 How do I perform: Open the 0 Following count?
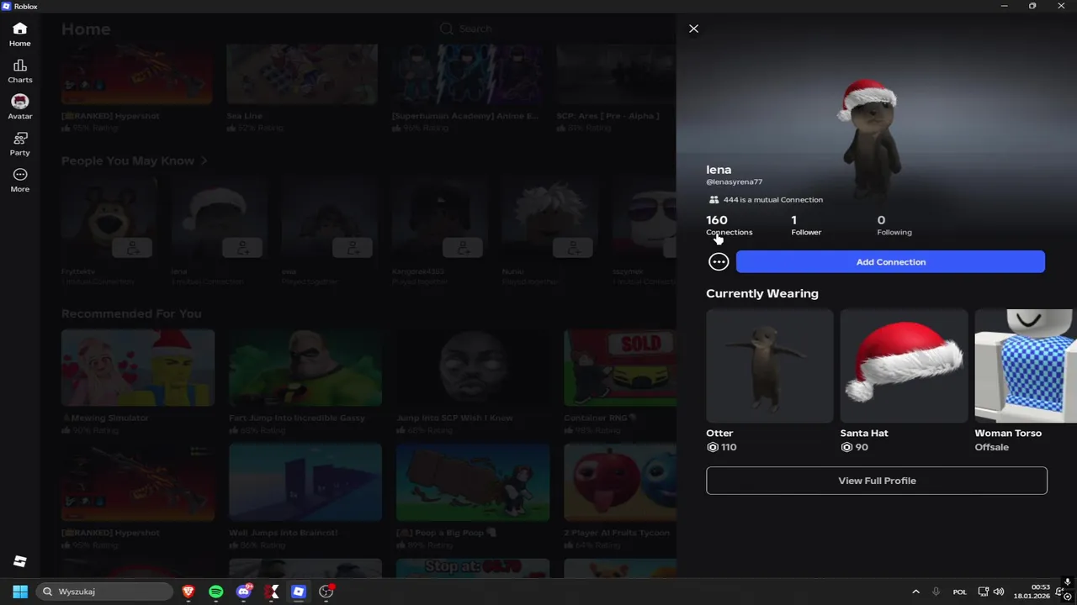(894, 225)
